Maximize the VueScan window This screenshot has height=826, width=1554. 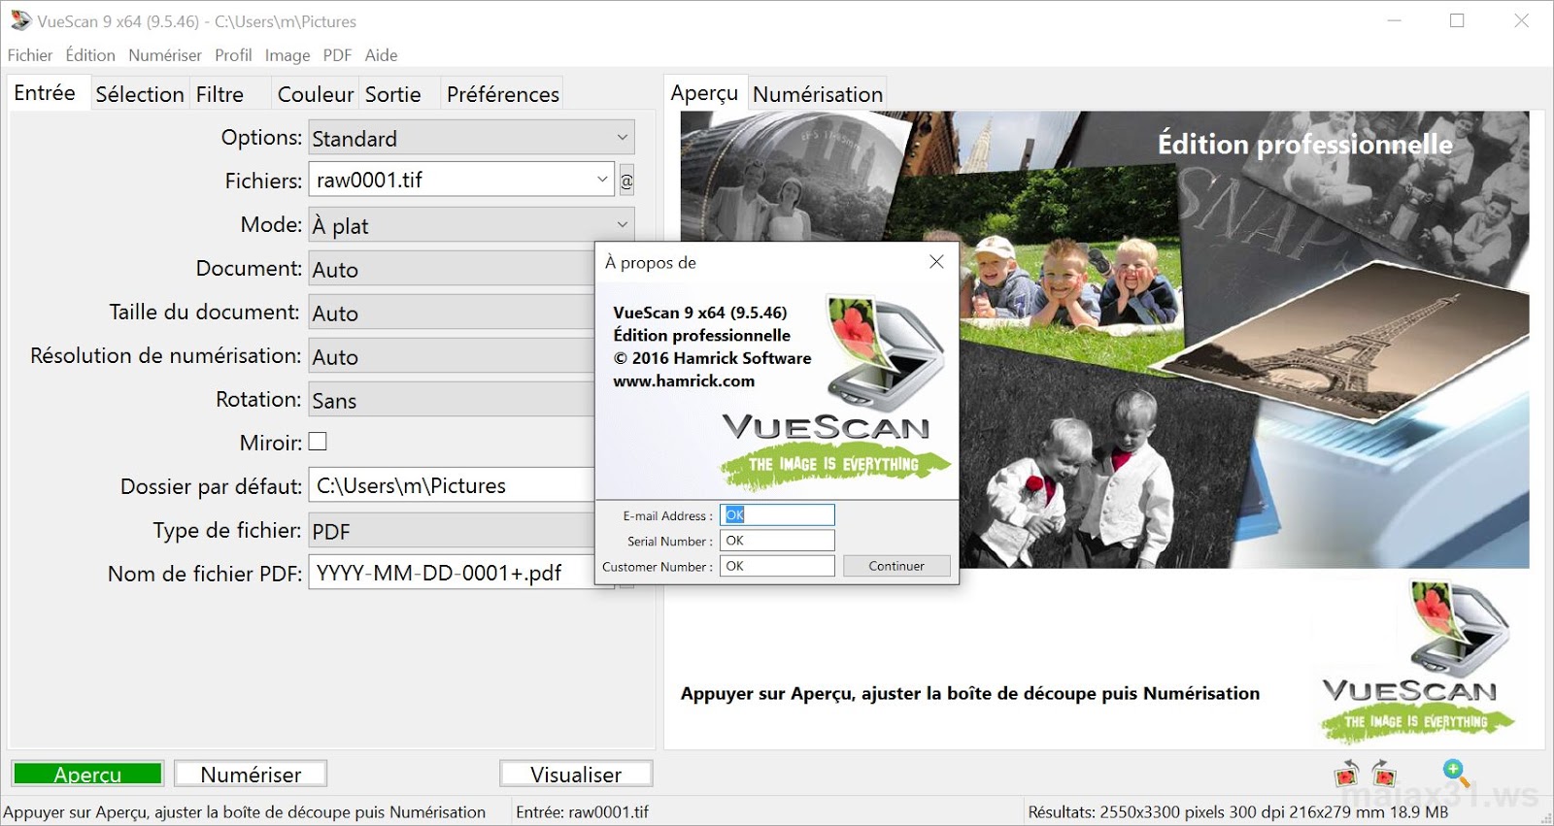(x=1457, y=20)
